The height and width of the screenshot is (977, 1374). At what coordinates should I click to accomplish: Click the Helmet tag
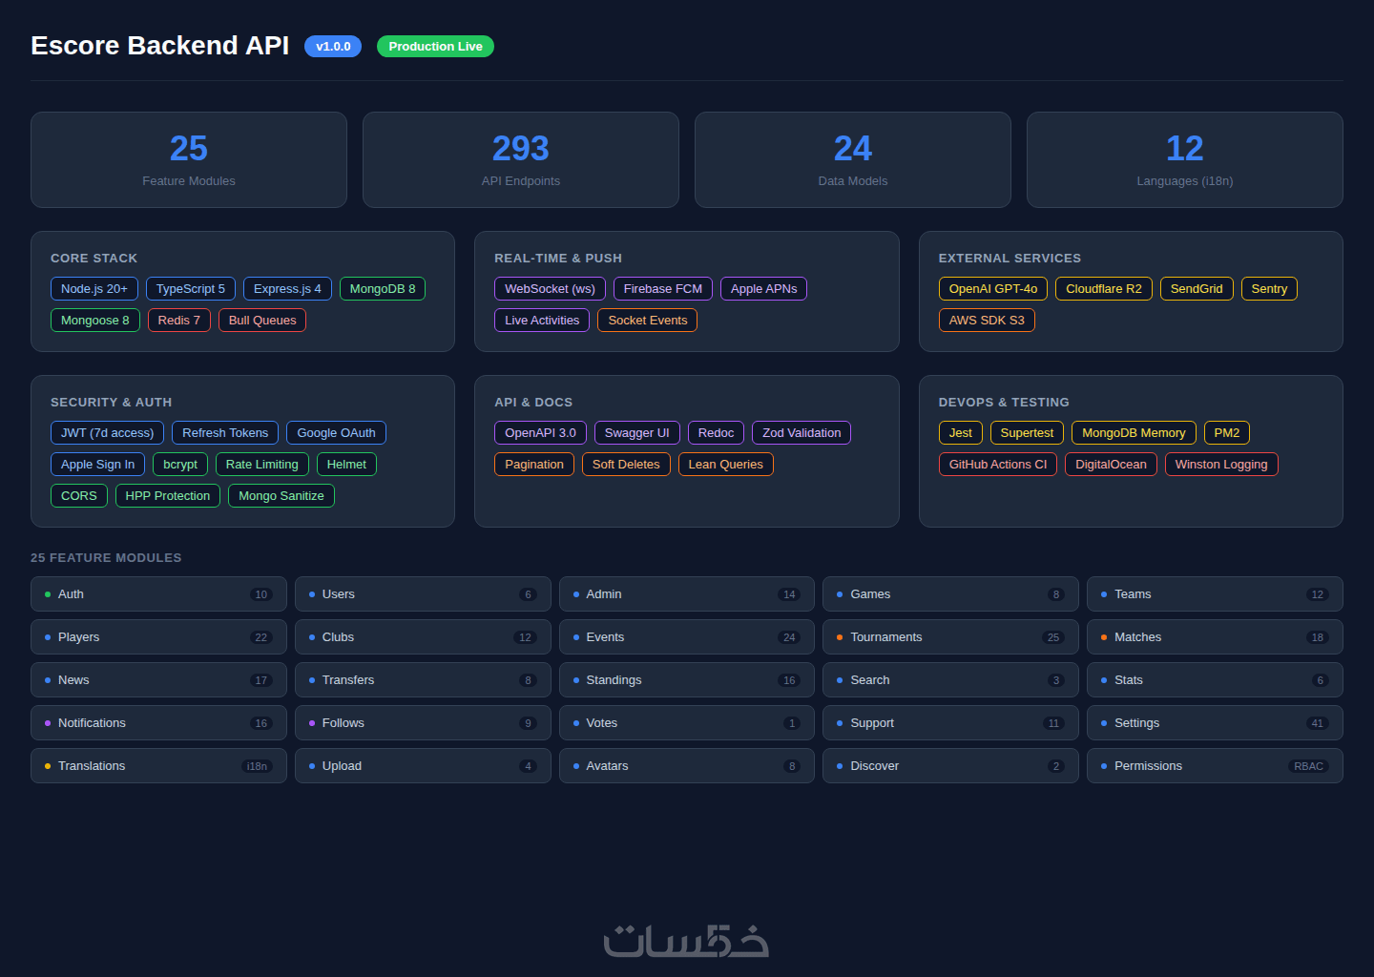pos(346,464)
